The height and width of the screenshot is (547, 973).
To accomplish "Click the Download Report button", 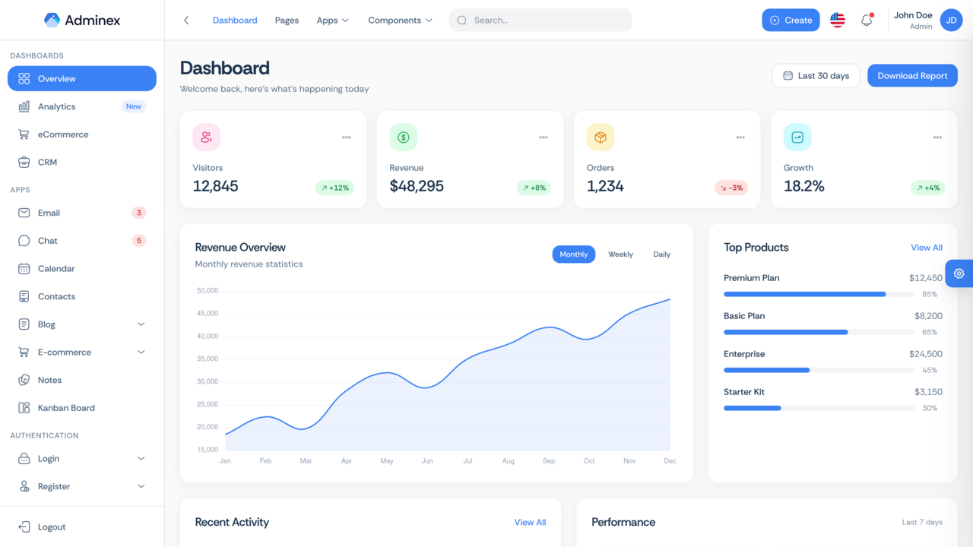I will (x=912, y=75).
